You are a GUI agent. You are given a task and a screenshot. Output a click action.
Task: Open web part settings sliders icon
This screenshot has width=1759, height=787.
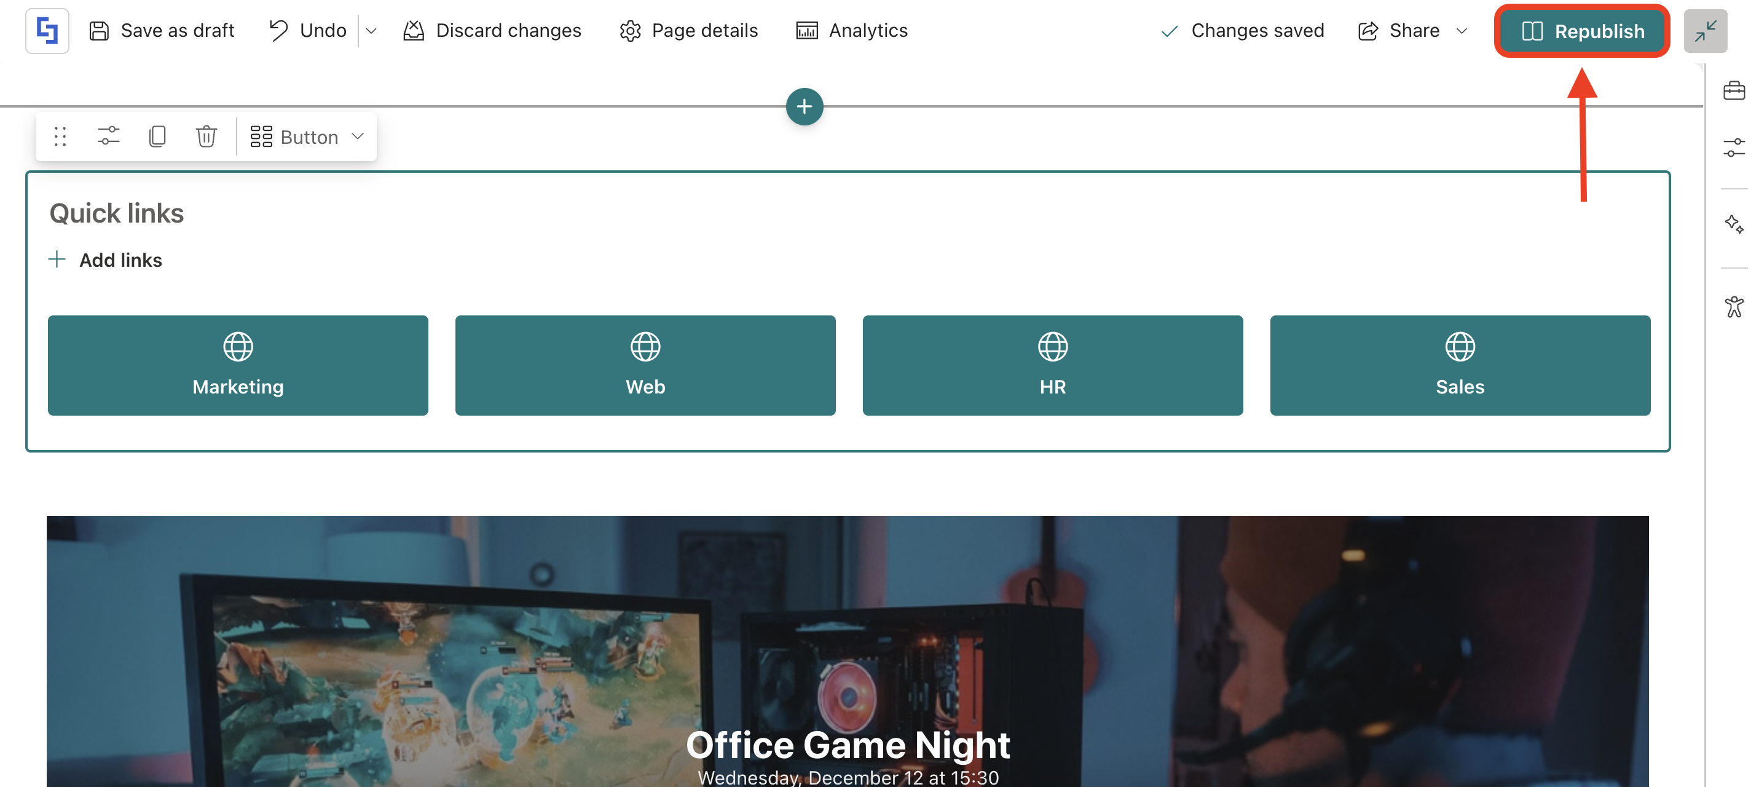tap(108, 136)
